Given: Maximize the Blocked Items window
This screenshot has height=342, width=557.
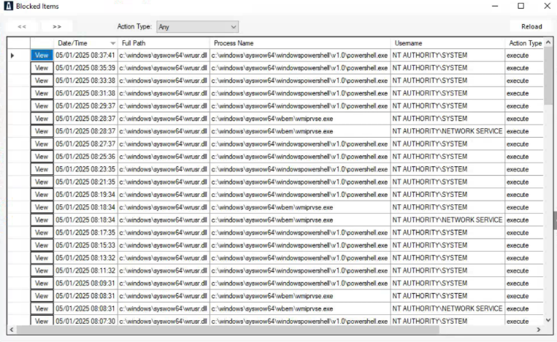Looking at the screenshot, I should coord(520,6).
